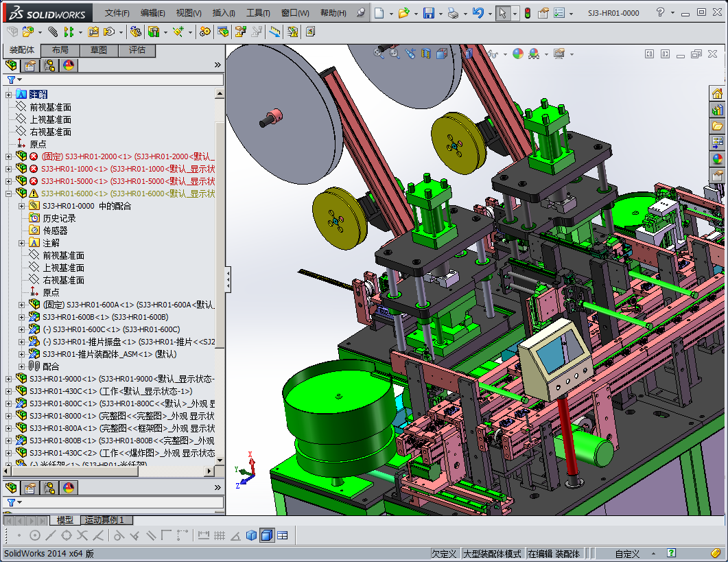Screen dimensions: 728x562
Task: Toggle the pushpin next to Help menu
Action: coord(361,13)
